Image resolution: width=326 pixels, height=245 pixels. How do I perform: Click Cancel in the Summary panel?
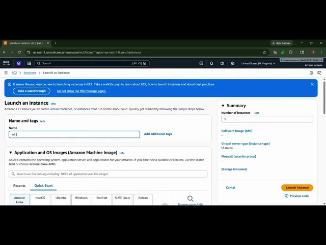[x=231, y=187]
